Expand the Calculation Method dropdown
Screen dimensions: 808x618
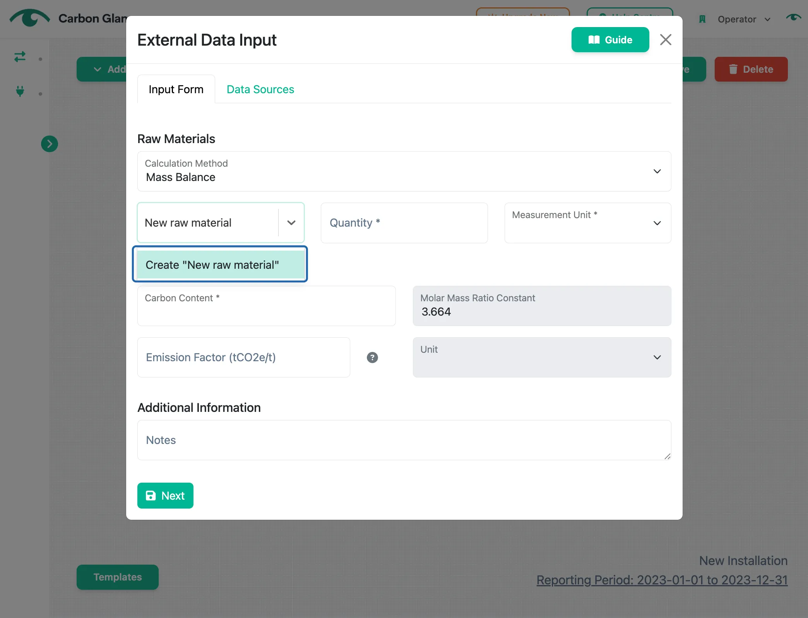pyautogui.click(x=404, y=171)
